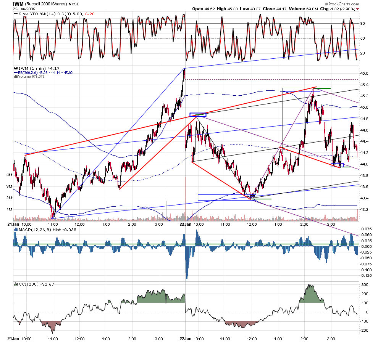This screenshot has width=378, height=342.
Task: Click the Volume 976,072 legend text
Action: click(x=31, y=77)
